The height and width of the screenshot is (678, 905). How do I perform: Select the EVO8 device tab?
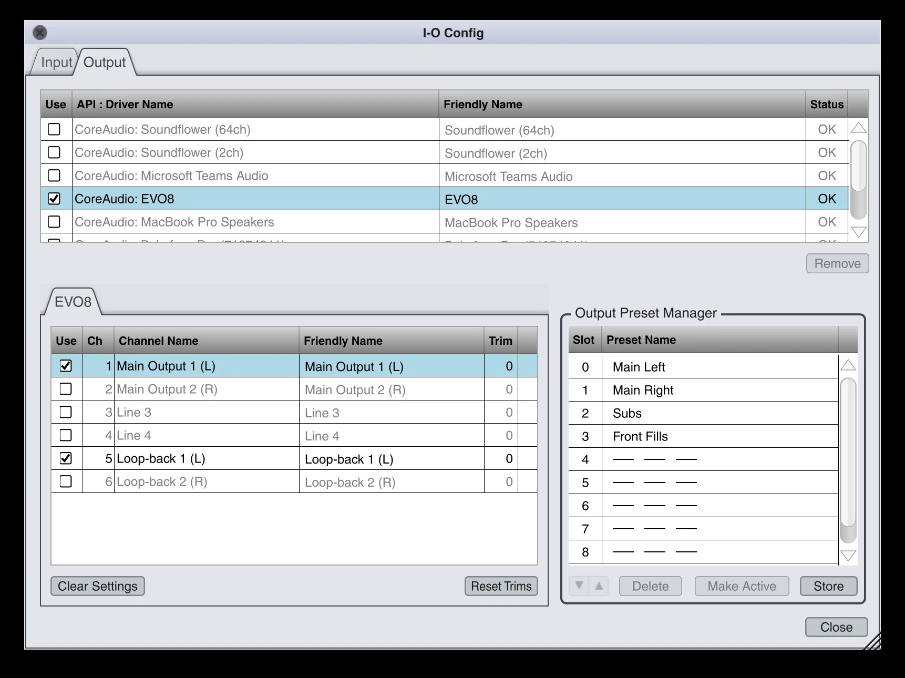[x=73, y=302]
